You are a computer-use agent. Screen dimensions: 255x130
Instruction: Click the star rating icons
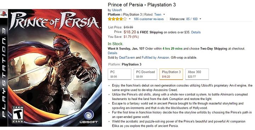point(117,19)
